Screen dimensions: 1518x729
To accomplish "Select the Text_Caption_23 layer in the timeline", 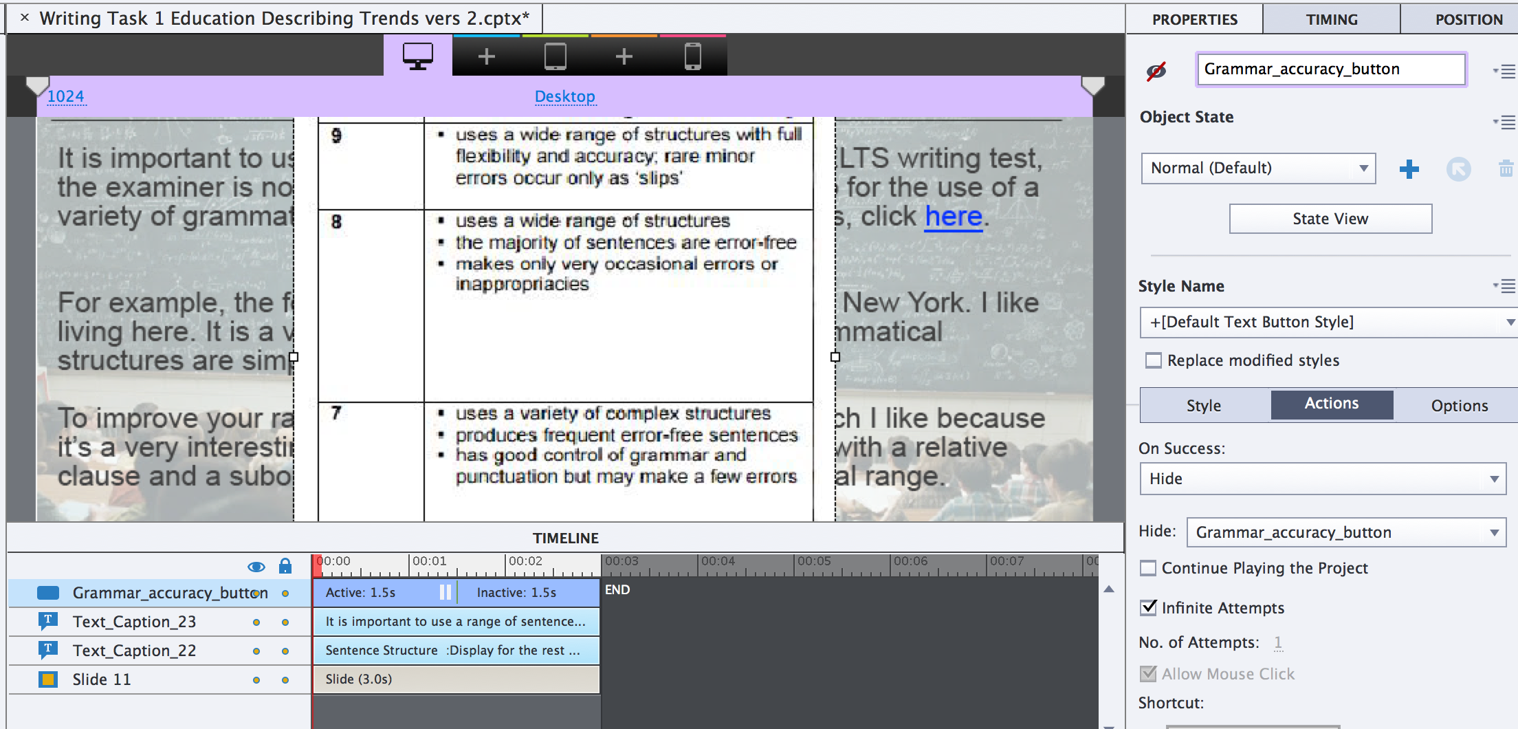I will point(135,621).
